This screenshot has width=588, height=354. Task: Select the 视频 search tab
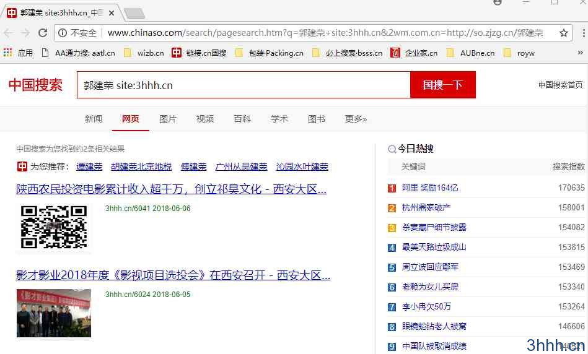pos(204,119)
